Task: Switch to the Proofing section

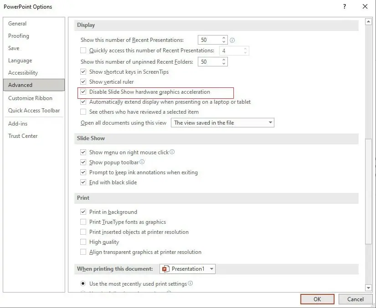Action: click(x=19, y=35)
